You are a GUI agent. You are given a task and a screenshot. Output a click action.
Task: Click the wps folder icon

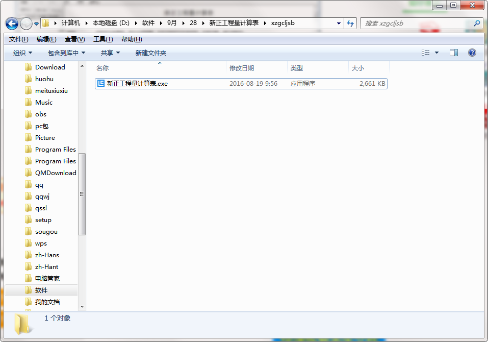pyautogui.click(x=29, y=243)
